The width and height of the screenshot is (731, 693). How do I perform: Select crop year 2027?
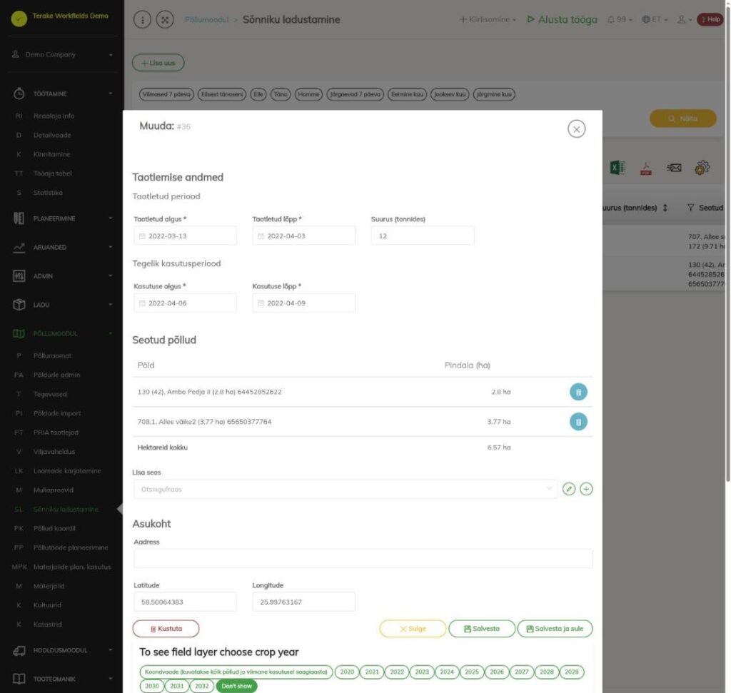521,672
